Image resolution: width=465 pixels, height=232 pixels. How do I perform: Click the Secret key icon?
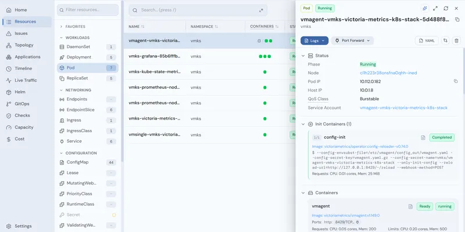(x=62, y=215)
